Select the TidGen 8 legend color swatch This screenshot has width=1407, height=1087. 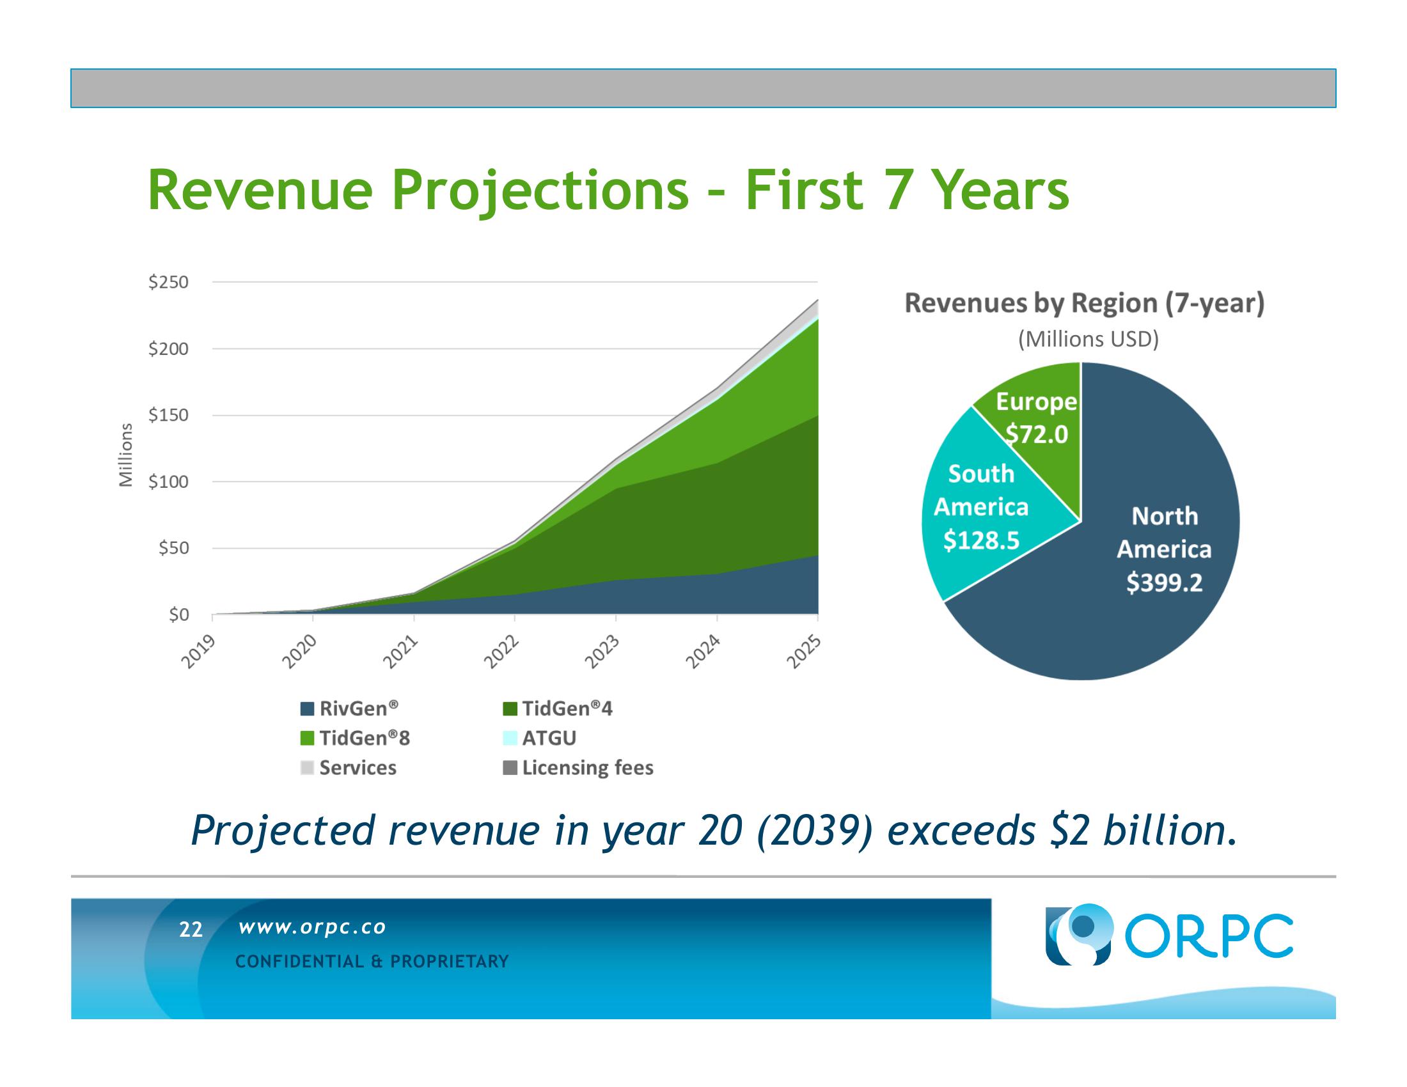(307, 738)
